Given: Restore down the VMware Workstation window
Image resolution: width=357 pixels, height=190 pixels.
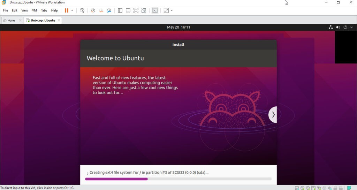Looking at the screenshot, I should point(338,2).
